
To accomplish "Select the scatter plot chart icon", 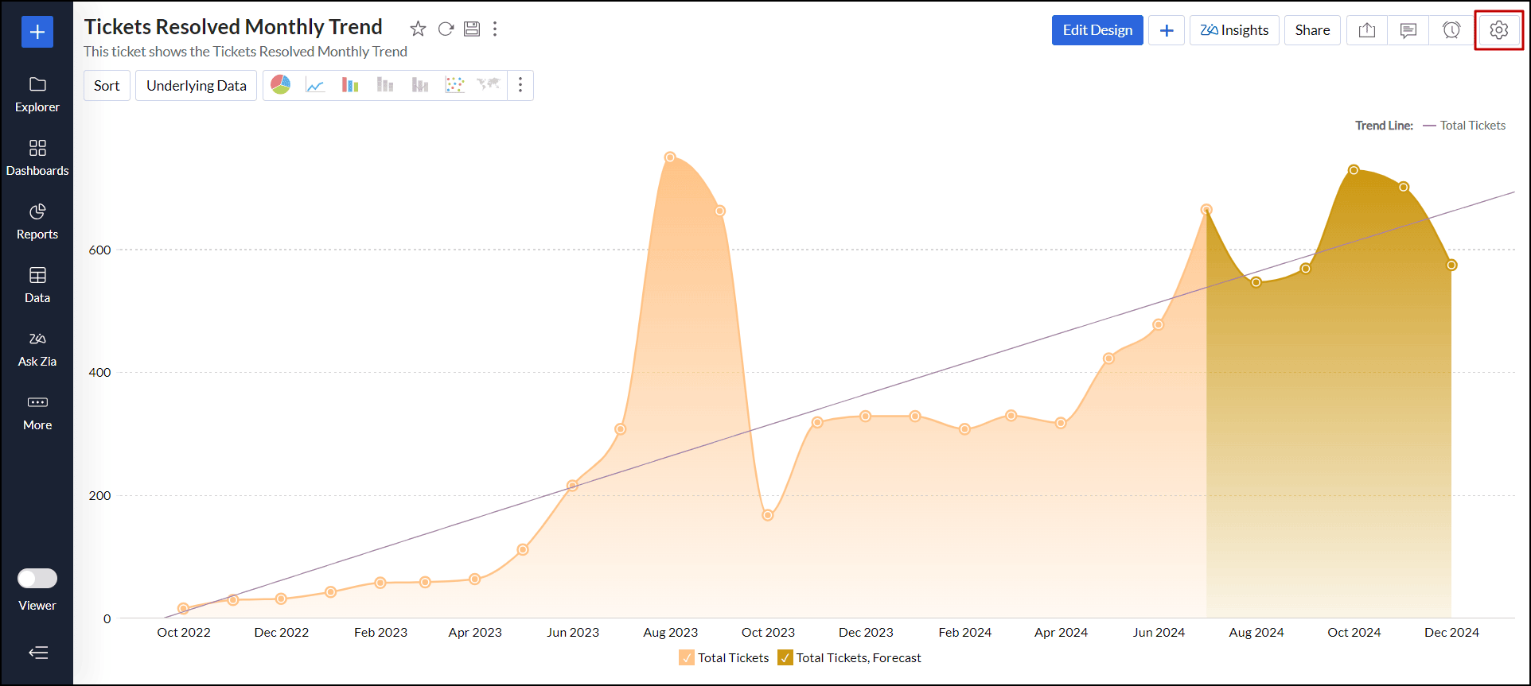I will 454,85.
